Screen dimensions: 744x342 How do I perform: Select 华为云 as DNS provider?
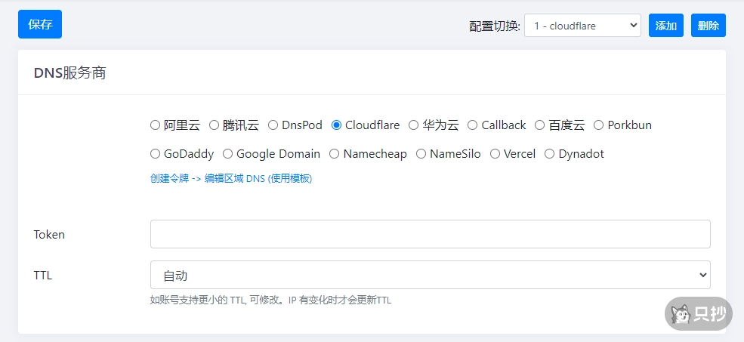(414, 125)
